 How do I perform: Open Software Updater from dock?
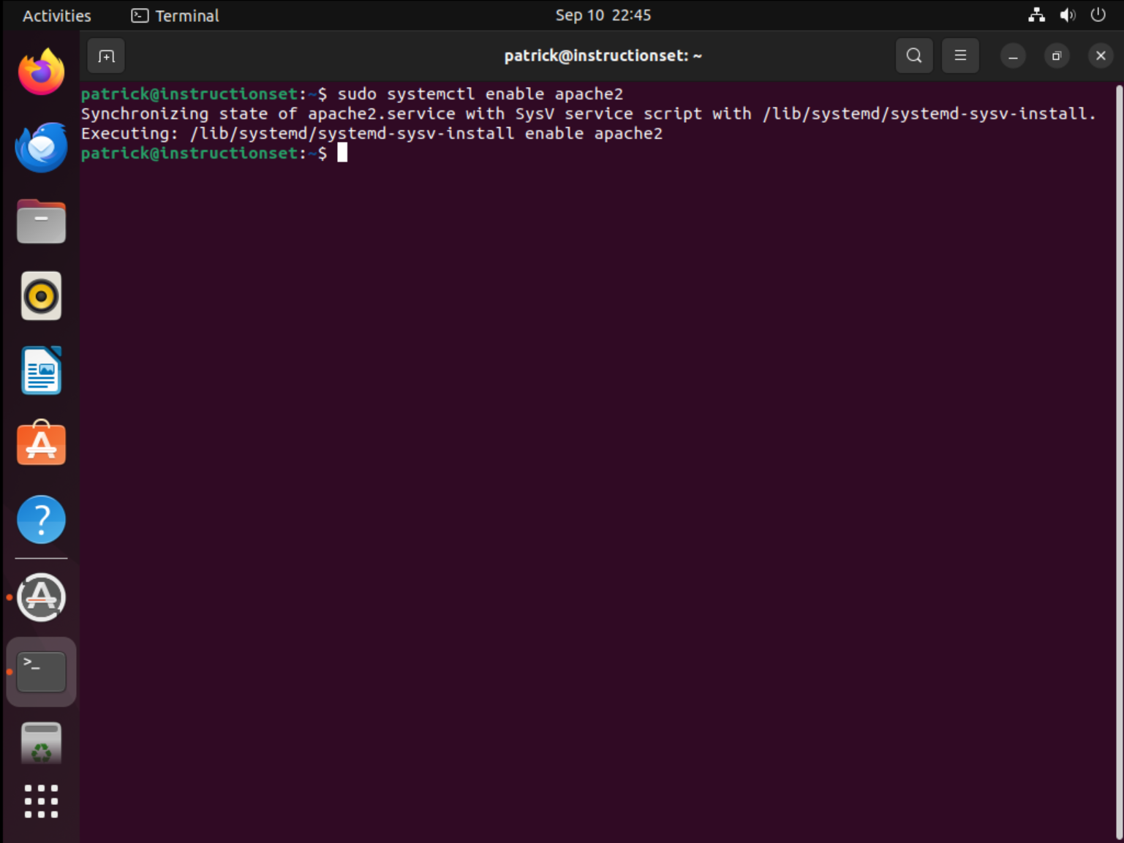point(41,597)
